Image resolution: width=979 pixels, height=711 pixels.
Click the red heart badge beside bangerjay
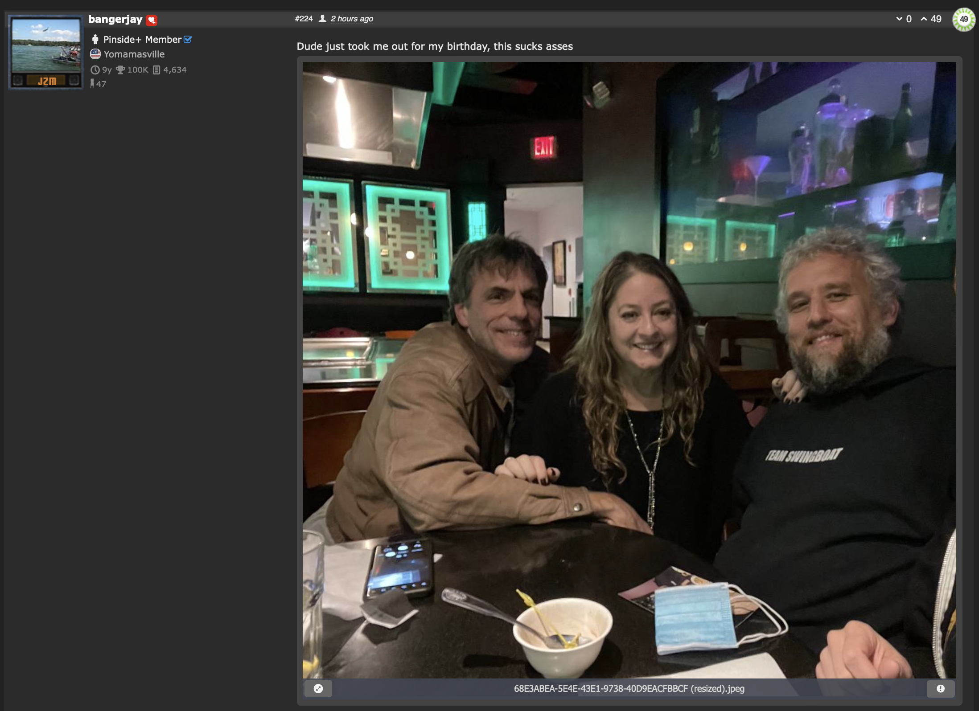152,20
